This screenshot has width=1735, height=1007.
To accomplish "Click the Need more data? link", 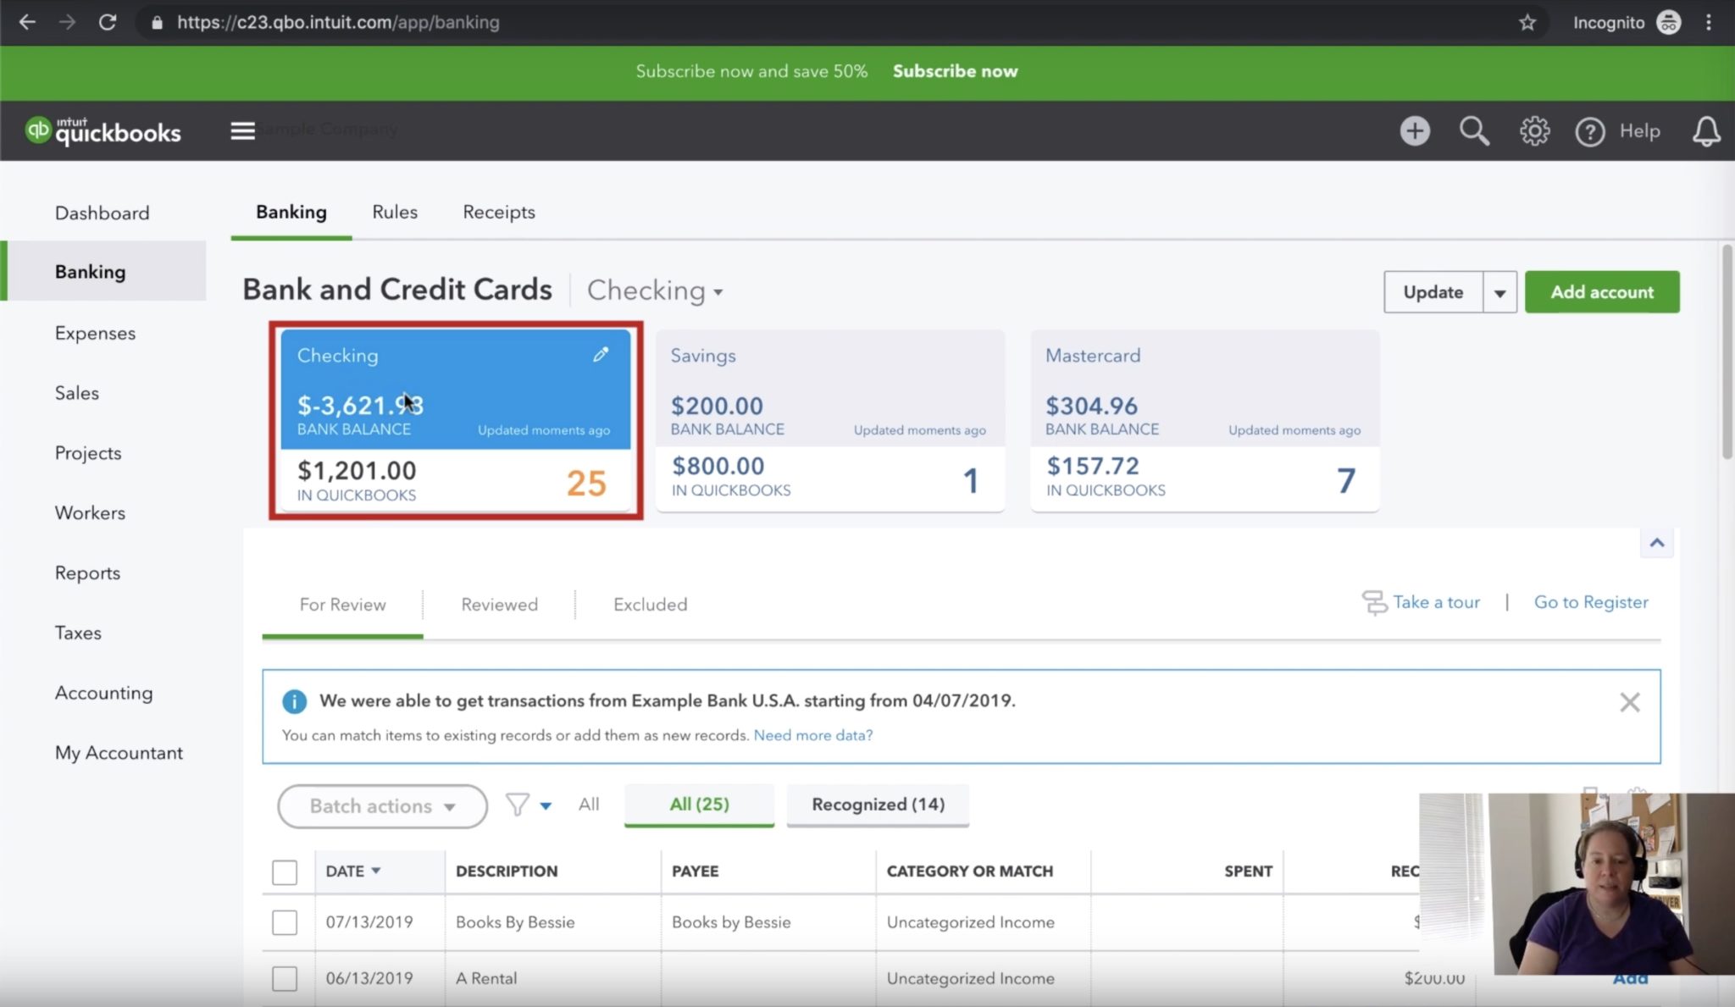I will (x=812, y=735).
